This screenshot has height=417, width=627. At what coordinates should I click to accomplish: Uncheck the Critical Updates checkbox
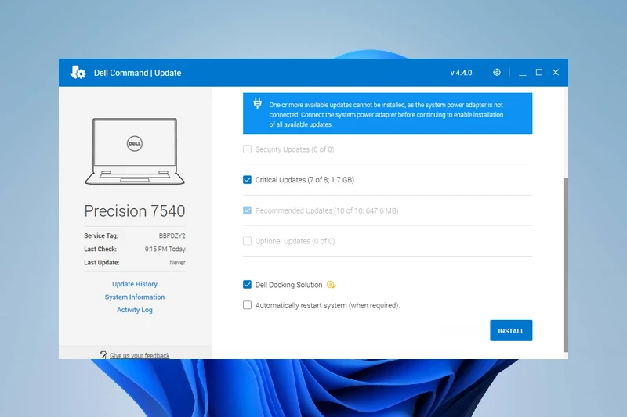(x=248, y=180)
